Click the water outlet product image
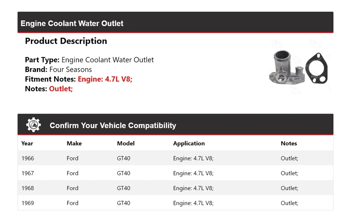This screenshot has width=351, height=222. coord(298,69)
